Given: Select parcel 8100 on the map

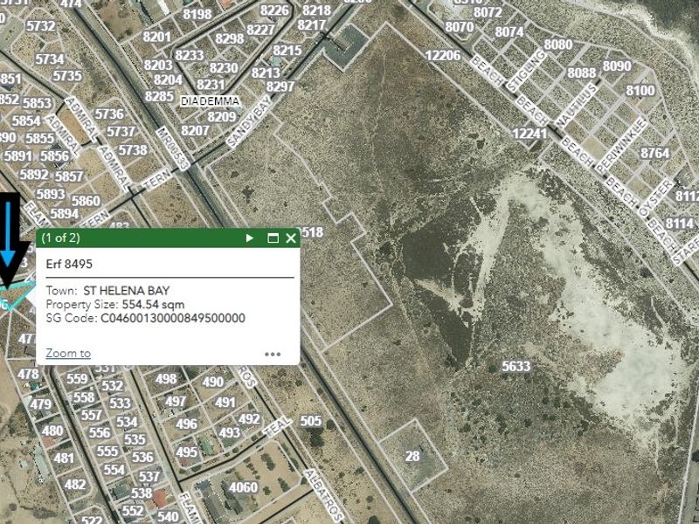Looking at the screenshot, I should 640,91.
